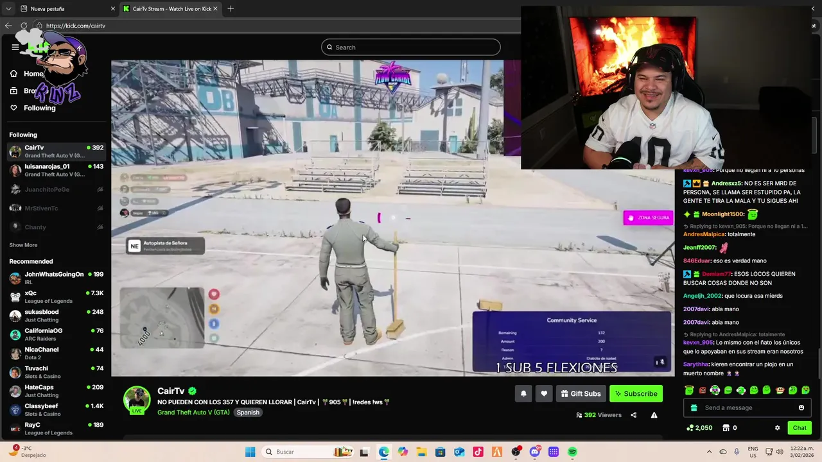Open Tuvachi recommended channel

point(56,372)
